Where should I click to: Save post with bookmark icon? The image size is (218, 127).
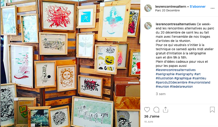point(212,110)
